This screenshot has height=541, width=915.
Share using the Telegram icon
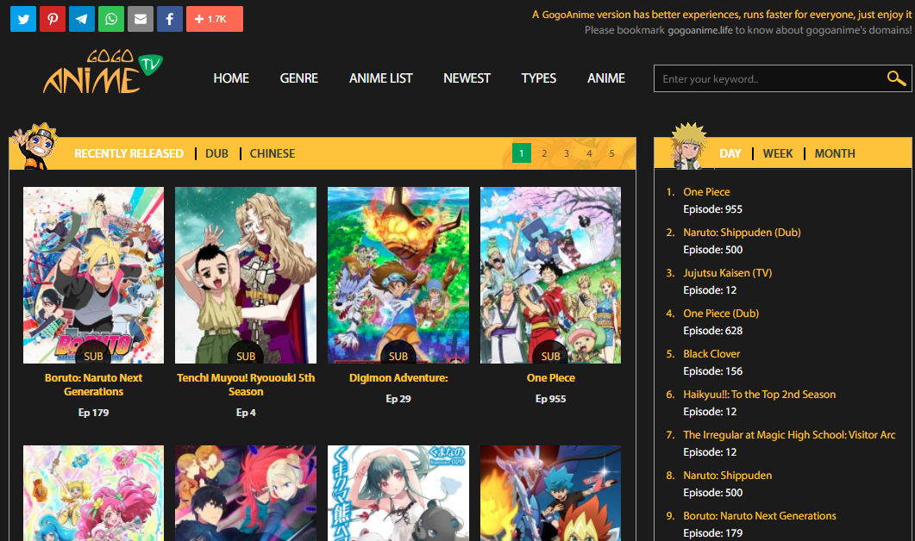tap(82, 19)
